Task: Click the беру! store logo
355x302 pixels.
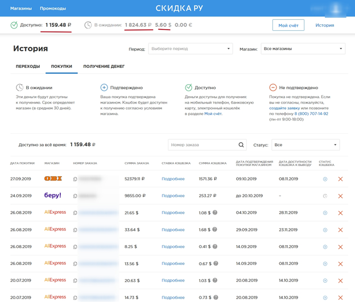Action: click(53, 196)
